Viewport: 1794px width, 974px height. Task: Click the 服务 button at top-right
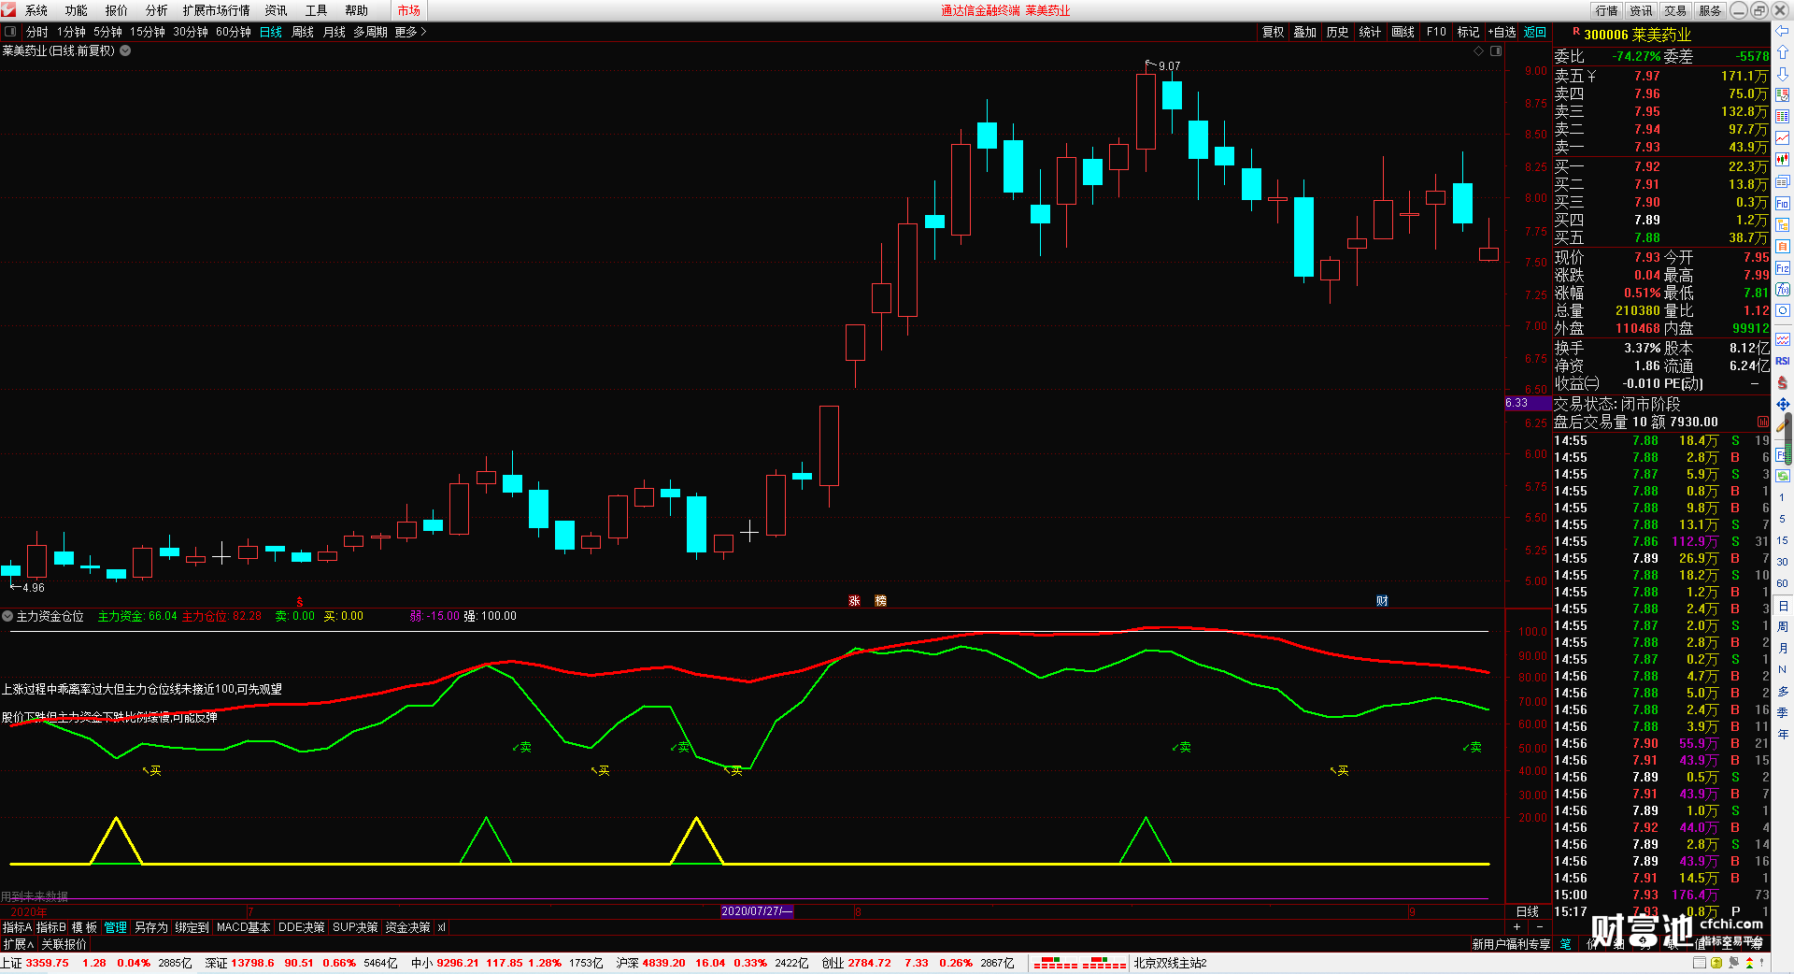pos(1710,10)
